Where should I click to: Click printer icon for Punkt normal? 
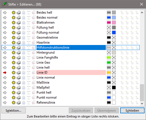pos(19,97)
